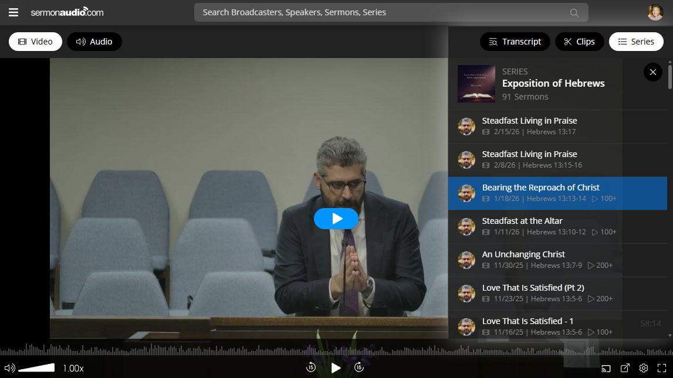This screenshot has width=673, height=378.
Task: Open the Transcript tab
Action: pos(515,42)
